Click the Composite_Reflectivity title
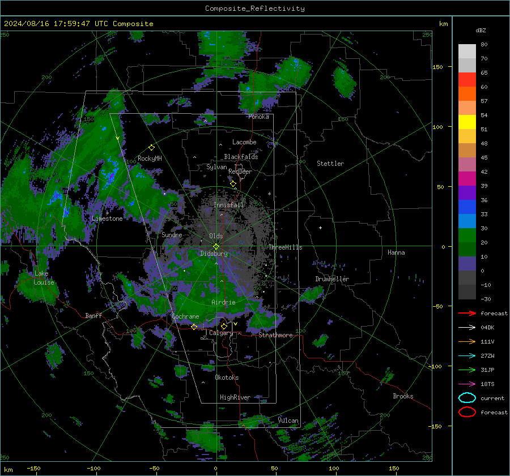Image resolution: width=510 pixels, height=476 pixels. [255, 8]
